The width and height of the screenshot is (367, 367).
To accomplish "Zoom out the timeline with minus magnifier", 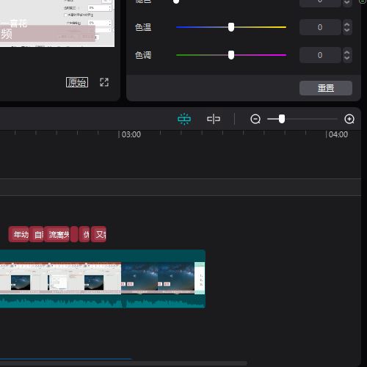I will point(255,119).
